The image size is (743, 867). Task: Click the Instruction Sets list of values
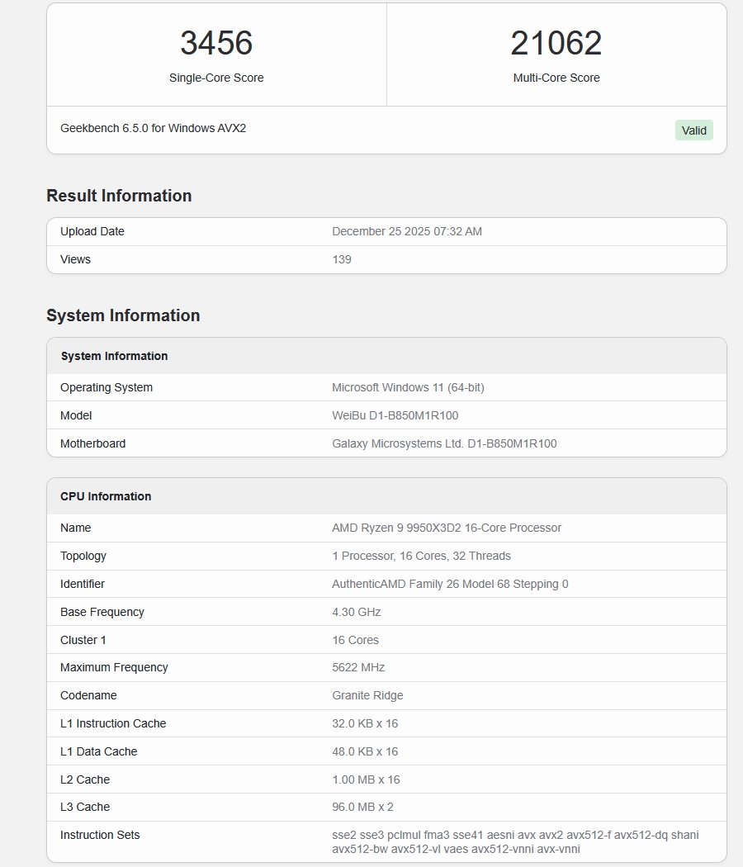point(514,841)
